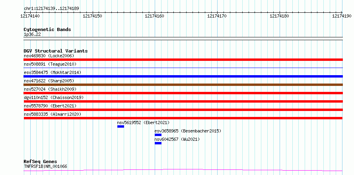This screenshot has height=175, width=354.
Task: Click the DGV Structural Variants track heading
Action: [x=56, y=51]
